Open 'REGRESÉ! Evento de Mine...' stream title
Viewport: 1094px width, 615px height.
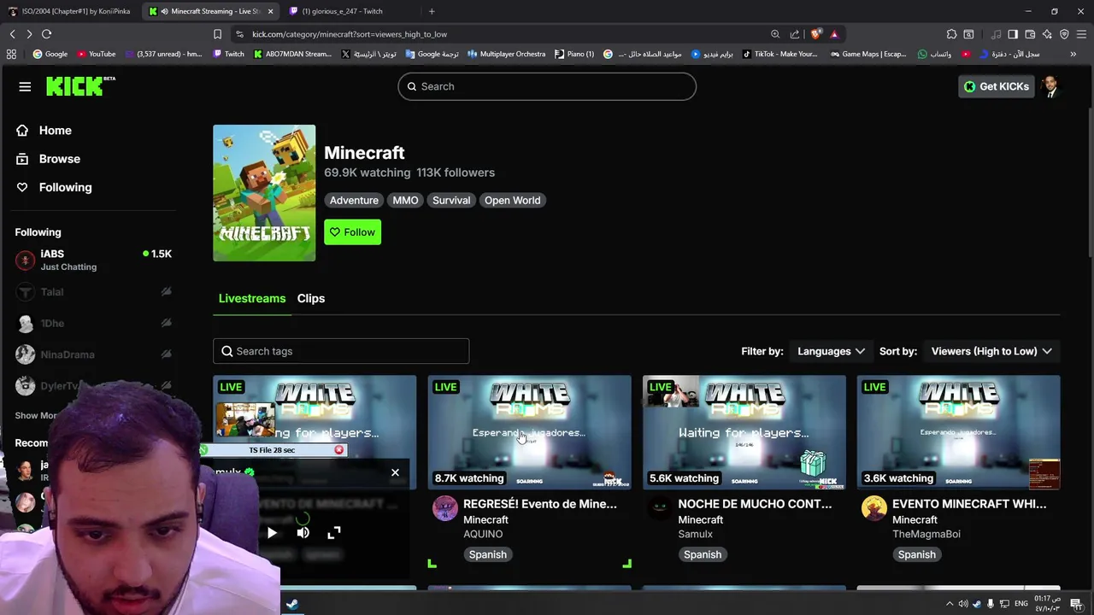(x=539, y=504)
